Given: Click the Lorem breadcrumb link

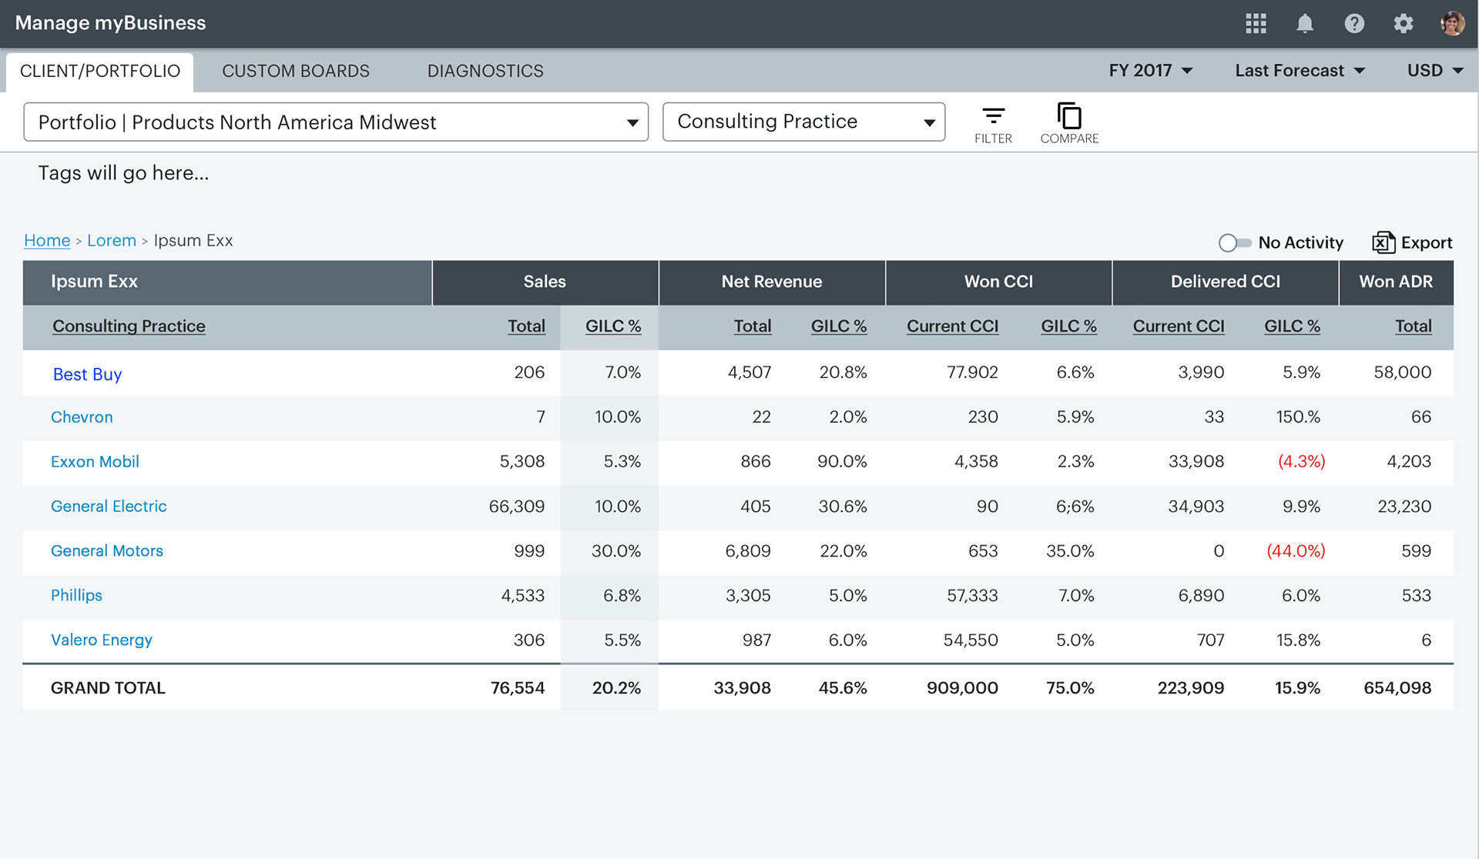Looking at the screenshot, I should 112,241.
